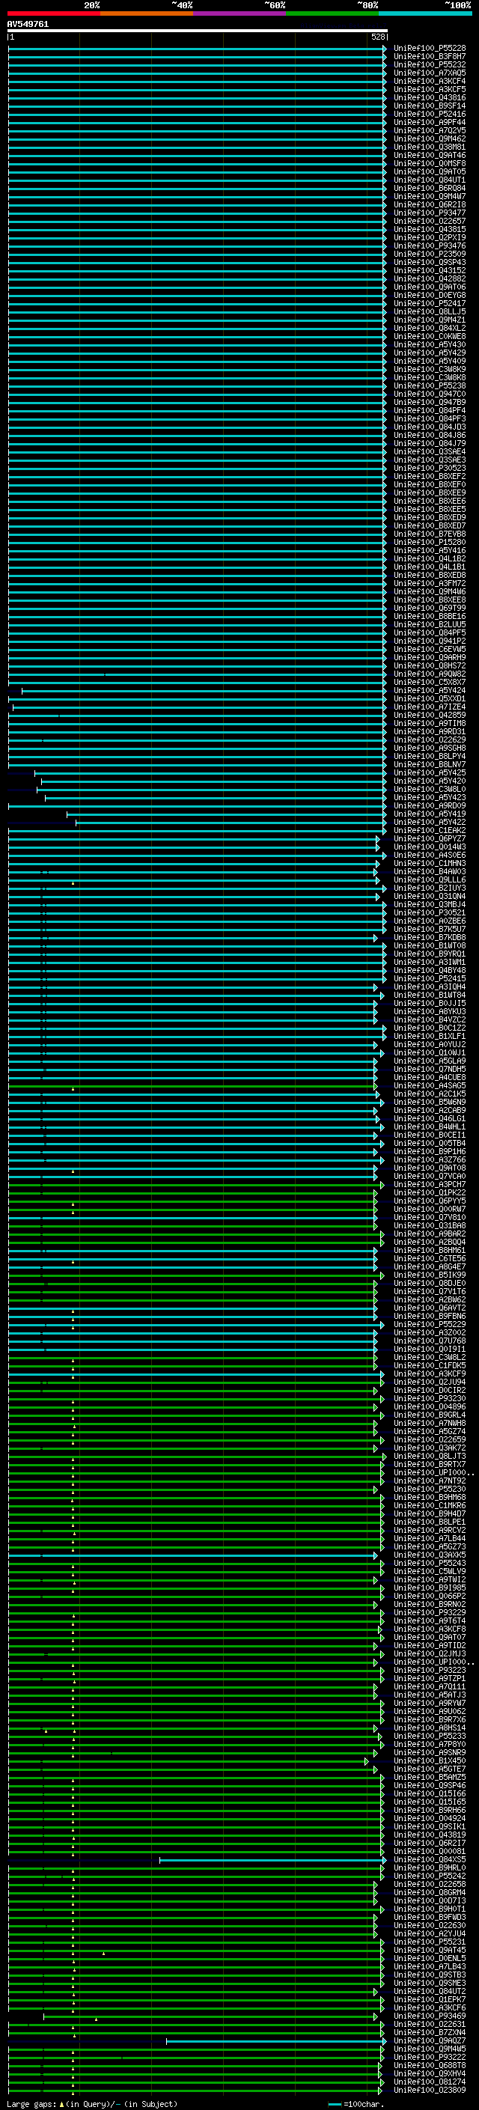Choose the UniRef100_Q43815 entry

429,229
